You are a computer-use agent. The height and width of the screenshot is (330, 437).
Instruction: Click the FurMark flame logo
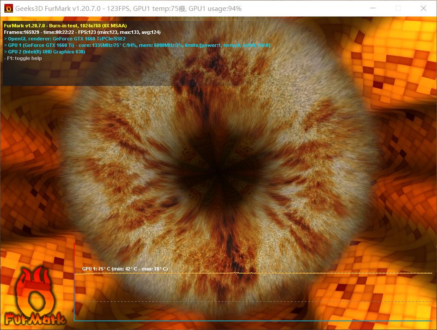(x=35, y=296)
